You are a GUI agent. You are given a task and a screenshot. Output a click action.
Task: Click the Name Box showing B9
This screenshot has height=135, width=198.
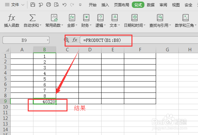tap(26, 40)
